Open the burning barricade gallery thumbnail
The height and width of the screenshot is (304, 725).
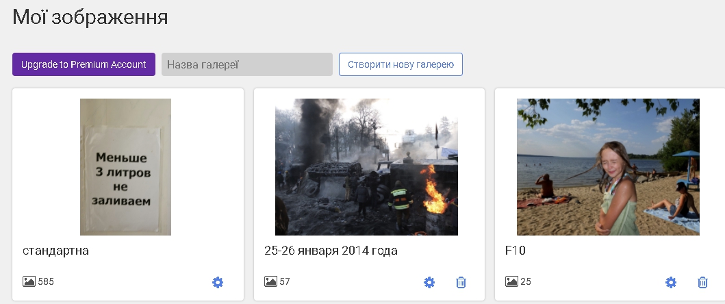(x=367, y=167)
